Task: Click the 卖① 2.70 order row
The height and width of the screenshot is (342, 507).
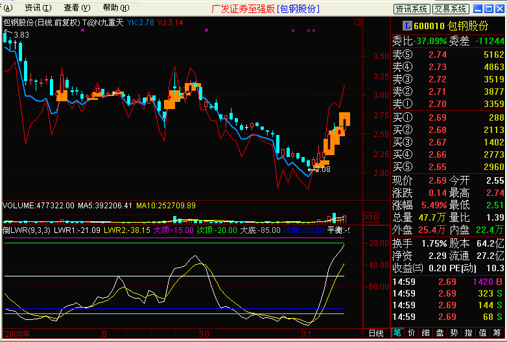Action: (x=448, y=104)
